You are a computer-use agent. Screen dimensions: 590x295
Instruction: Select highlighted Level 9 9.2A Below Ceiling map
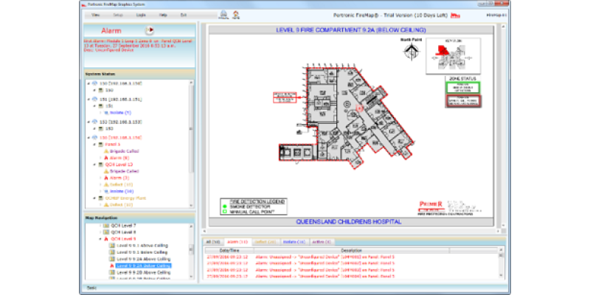point(144,265)
